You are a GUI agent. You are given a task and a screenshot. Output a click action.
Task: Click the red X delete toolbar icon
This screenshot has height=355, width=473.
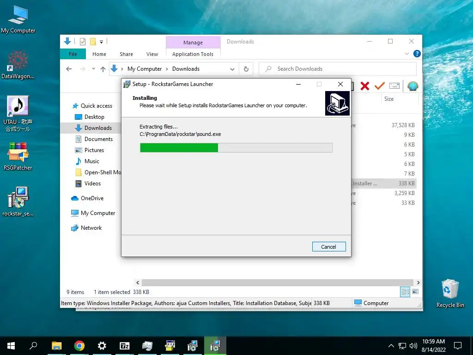(x=365, y=86)
